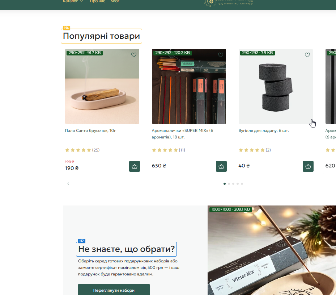
Task: Open the Пало Санто product image
Action: point(102,86)
